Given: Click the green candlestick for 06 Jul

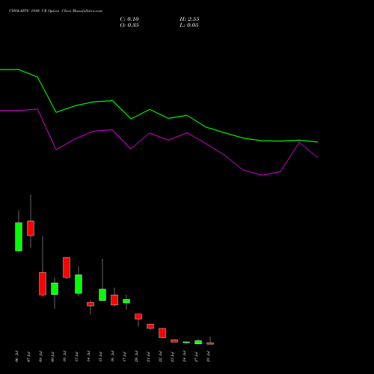Looking at the screenshot, I should click(19, 236).
